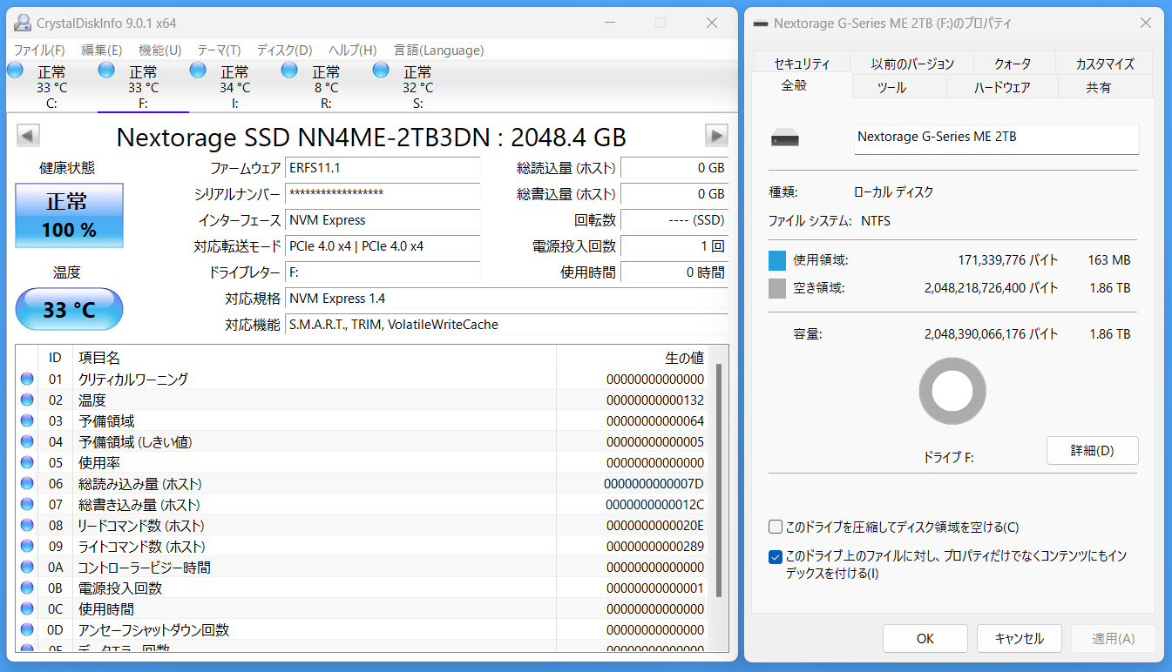
Task: Go to next disk with right arrow
Action: [x=716, y=136]
